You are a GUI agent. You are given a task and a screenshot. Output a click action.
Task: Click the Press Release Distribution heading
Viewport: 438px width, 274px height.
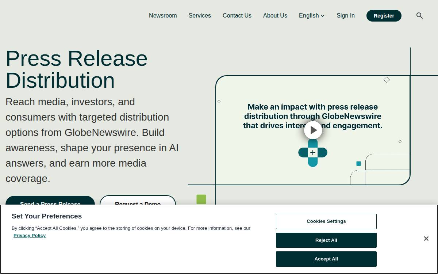point(77,69)
